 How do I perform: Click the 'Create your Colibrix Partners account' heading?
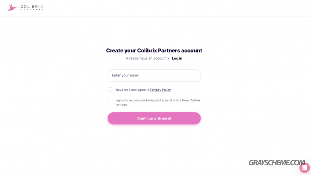click(x=154, y=51)
